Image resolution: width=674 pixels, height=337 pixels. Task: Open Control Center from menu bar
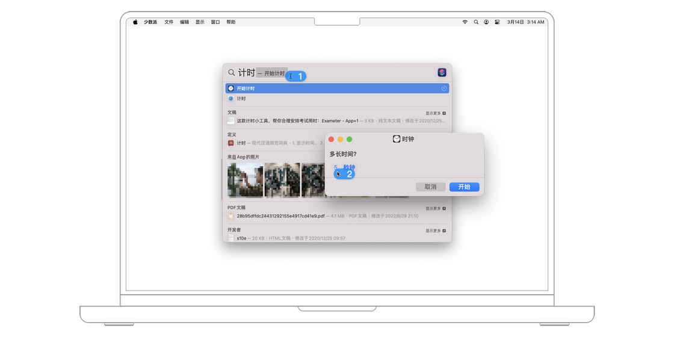[x=497, y=22]
